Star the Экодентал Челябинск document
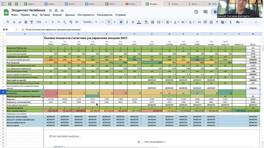 click(x=50, y=10)
